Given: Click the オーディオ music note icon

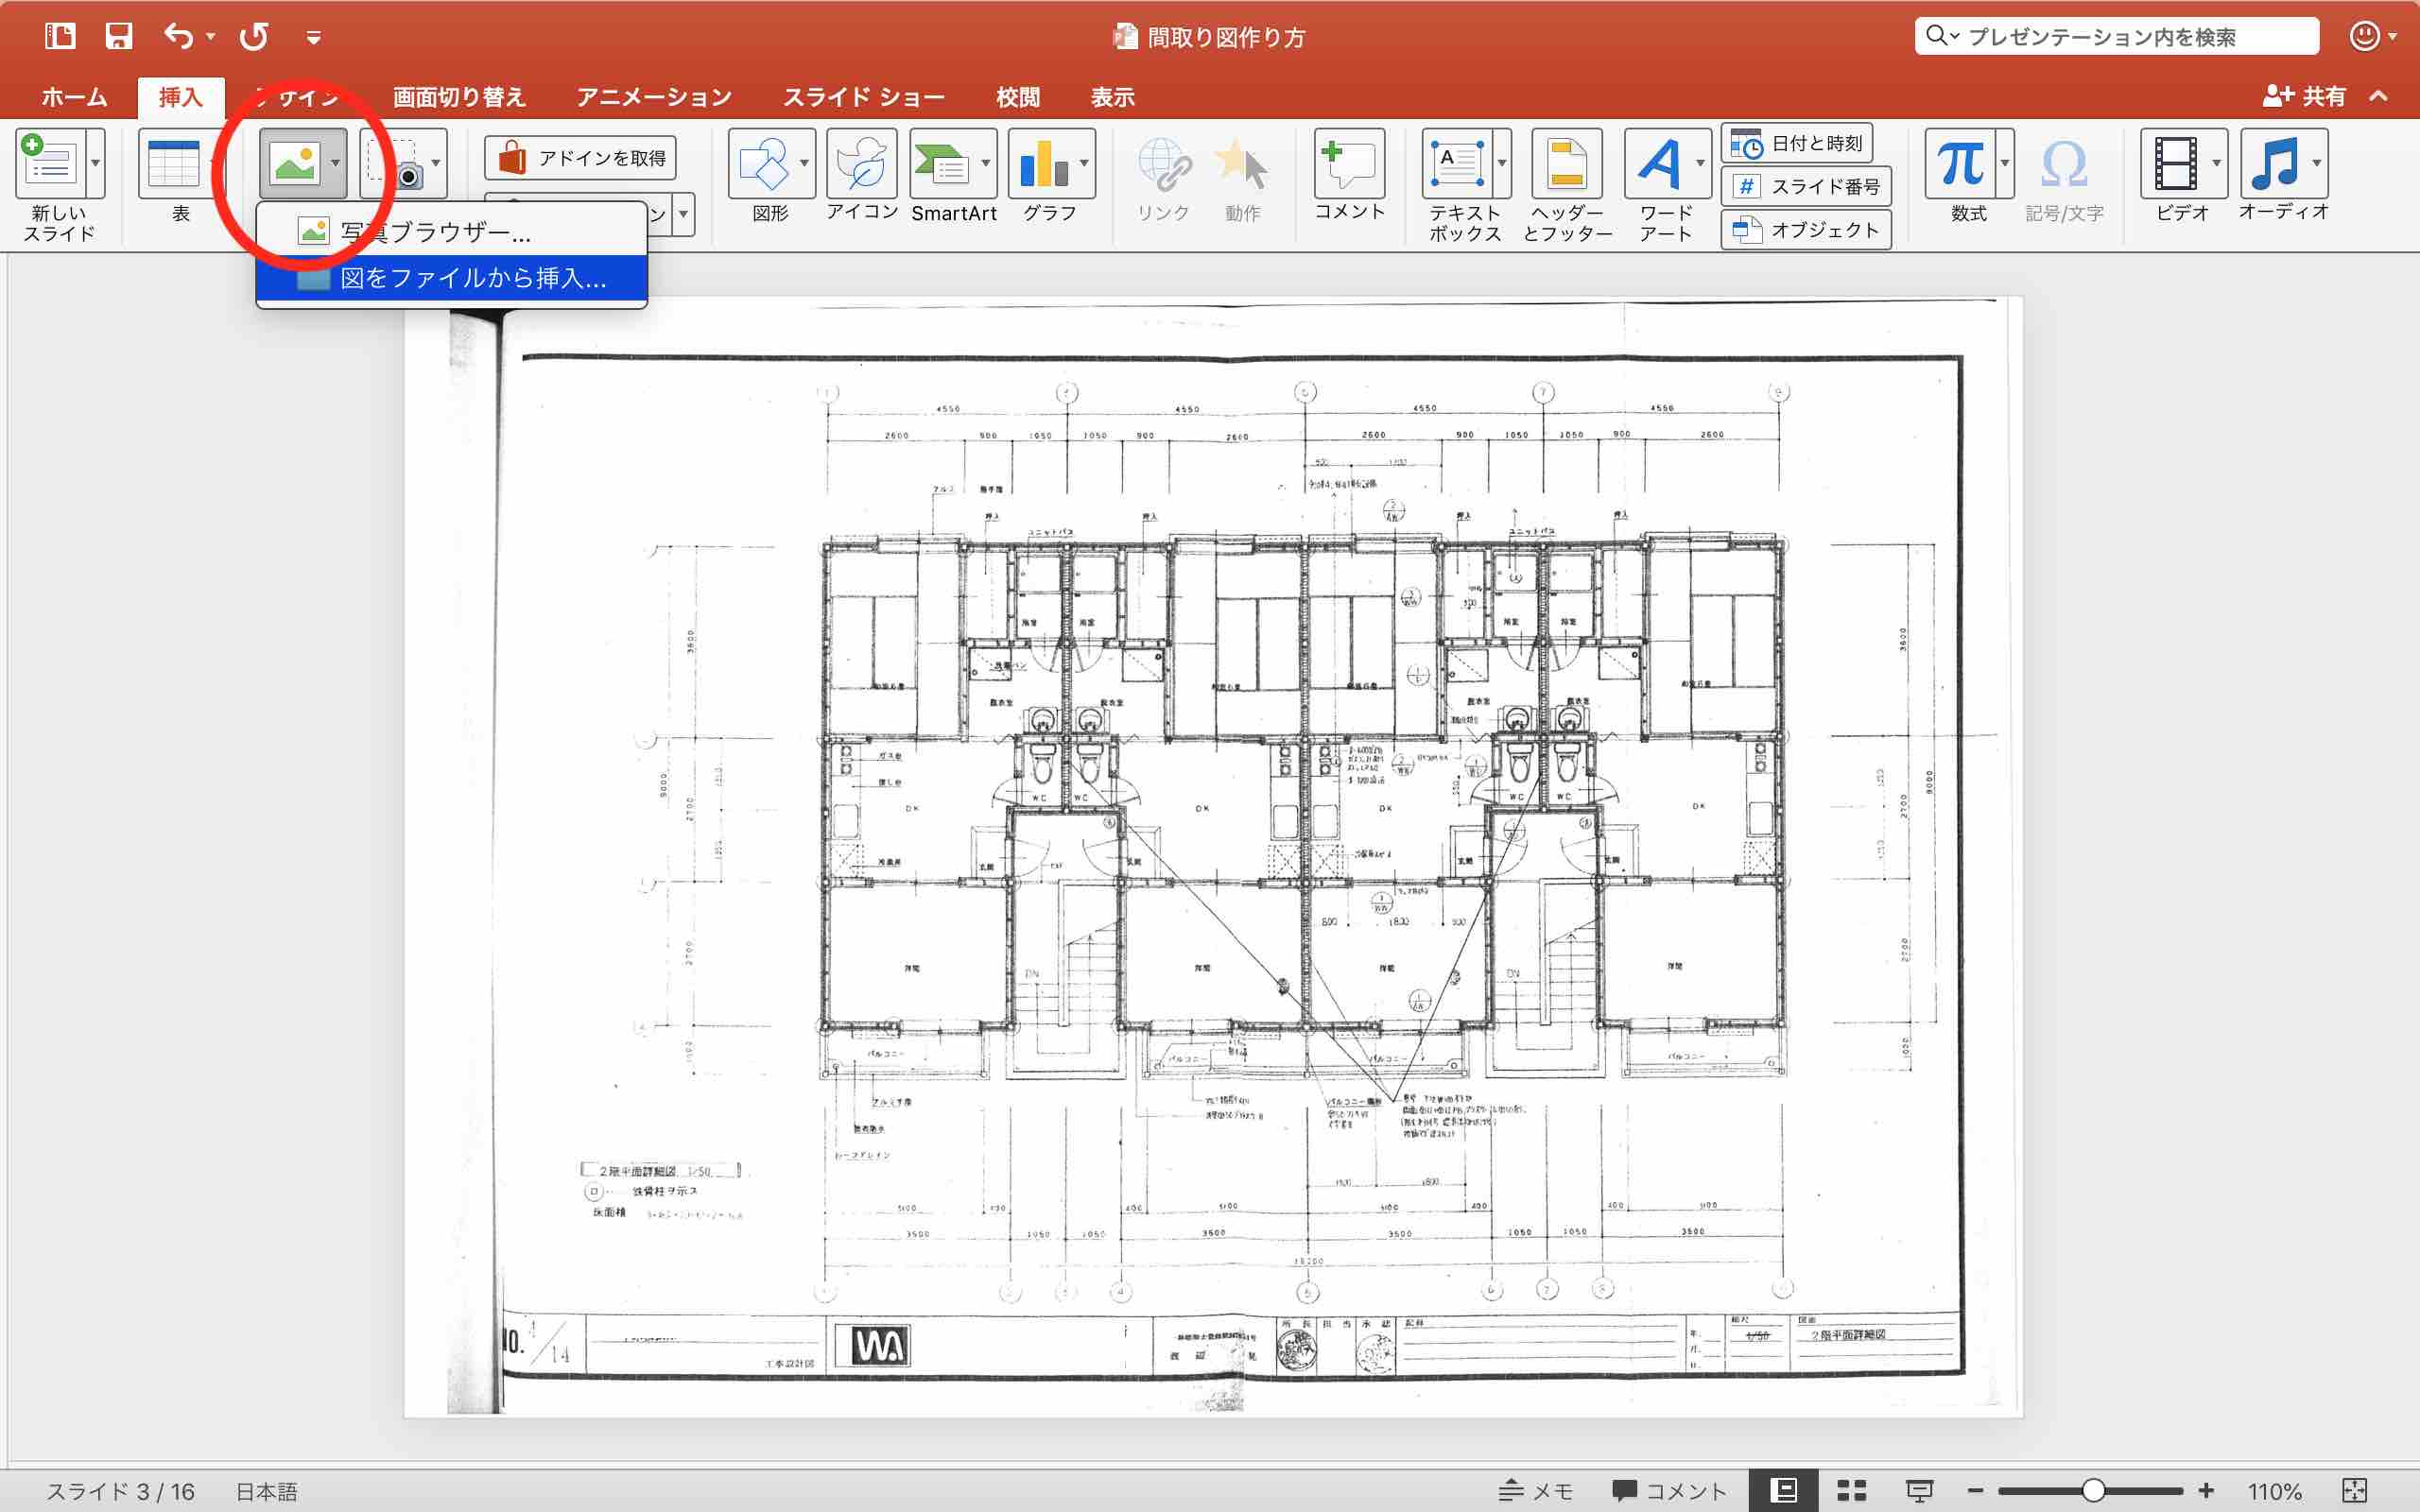Looking at the screenshot, I should [2274, 163].
